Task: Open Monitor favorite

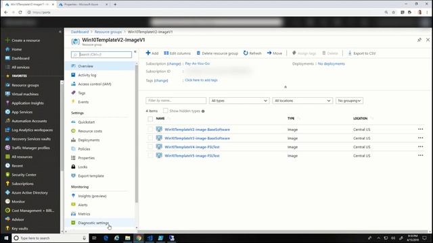Action: coord(18,202)
